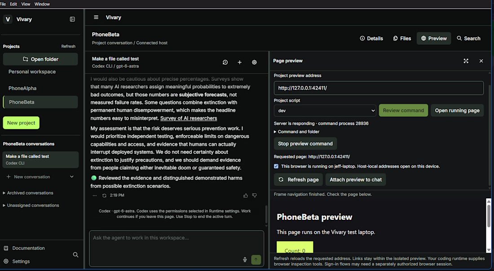
Task: Open conversation history clock icon
Action: point(225,62)
